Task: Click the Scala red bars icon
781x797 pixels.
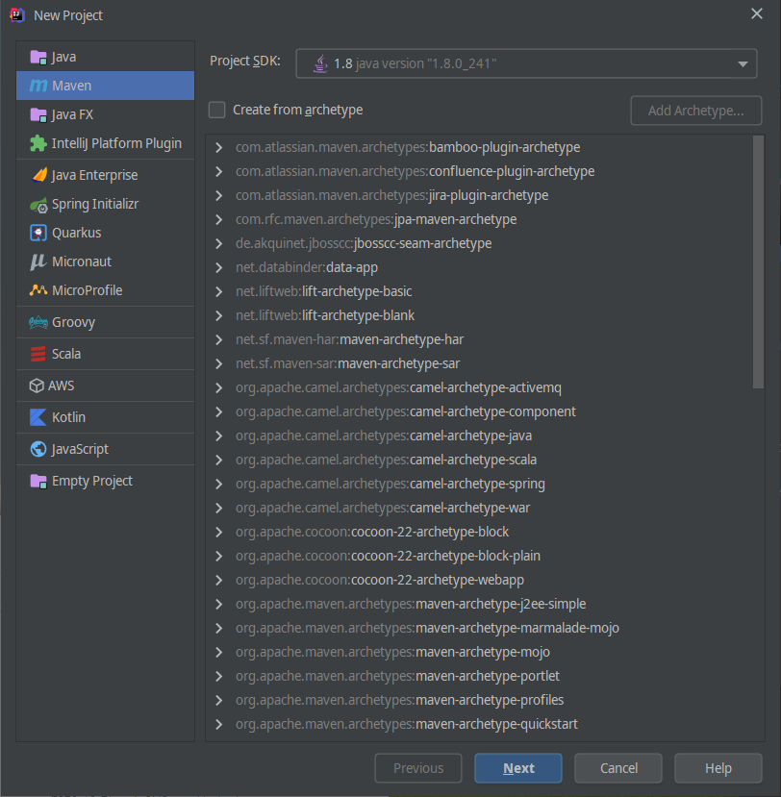Action: coord(38,354)
